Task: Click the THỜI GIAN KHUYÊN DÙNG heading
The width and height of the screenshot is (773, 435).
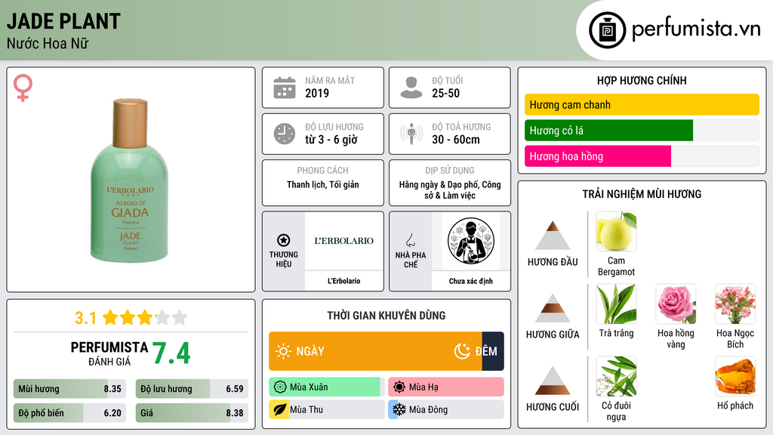Action: [386, 316]
